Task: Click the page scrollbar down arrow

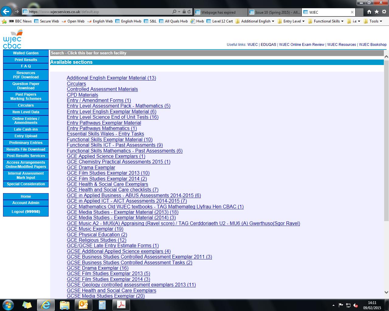Action: tap(386, 292)
